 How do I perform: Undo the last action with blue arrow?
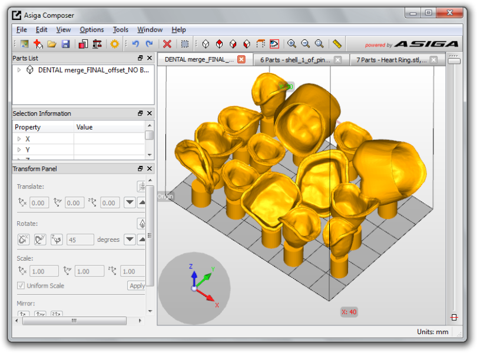pos(135,44)
